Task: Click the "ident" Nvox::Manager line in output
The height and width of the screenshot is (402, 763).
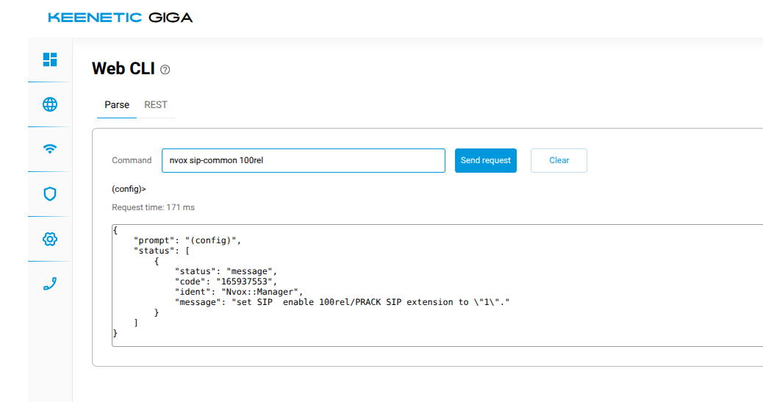Action: tap(239, 292)
